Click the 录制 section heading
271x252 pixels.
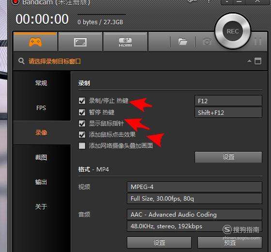point(84,83)
